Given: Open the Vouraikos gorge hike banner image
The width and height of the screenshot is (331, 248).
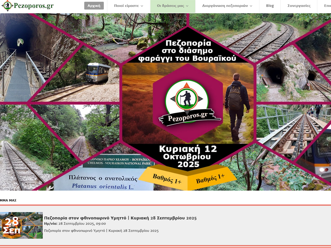Looking at the screenshot, I should click(165, 102).
